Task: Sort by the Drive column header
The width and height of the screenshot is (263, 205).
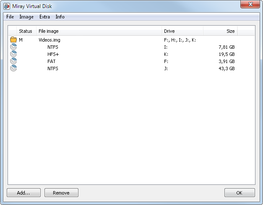Action: (x=182, y=31)
